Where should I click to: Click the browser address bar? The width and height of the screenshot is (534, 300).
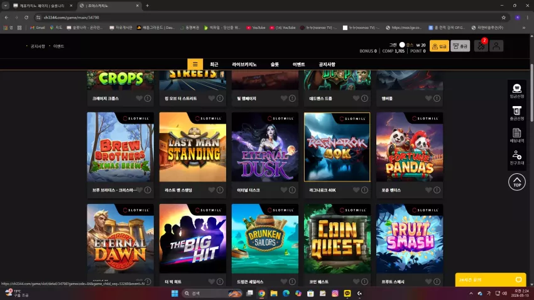269,18
